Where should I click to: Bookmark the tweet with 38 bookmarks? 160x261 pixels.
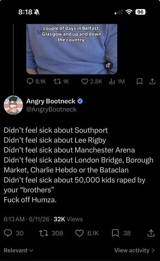pyautogui.click(x=121, y=233)
